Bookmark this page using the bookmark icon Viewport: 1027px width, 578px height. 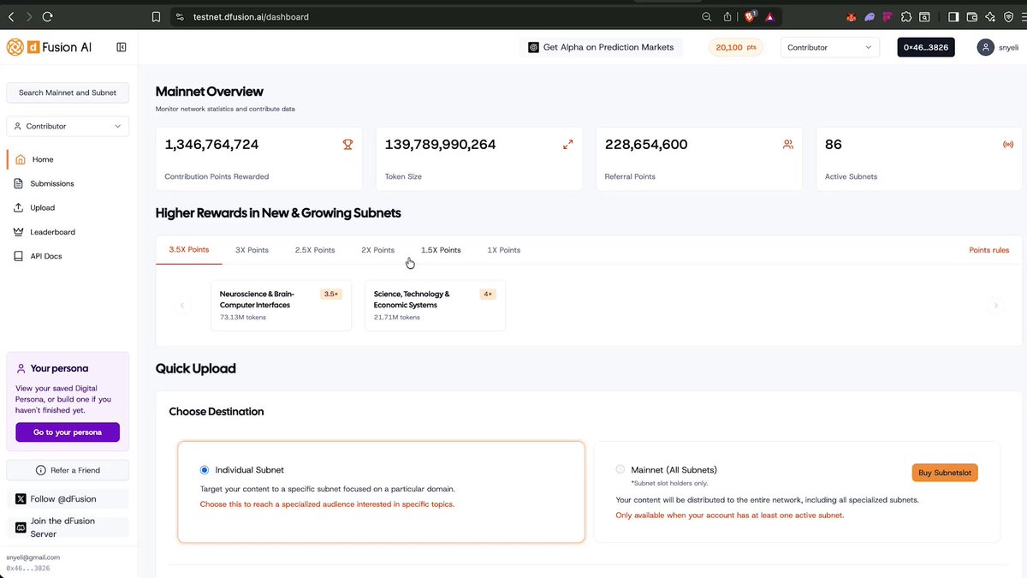(x=156, y=16)
